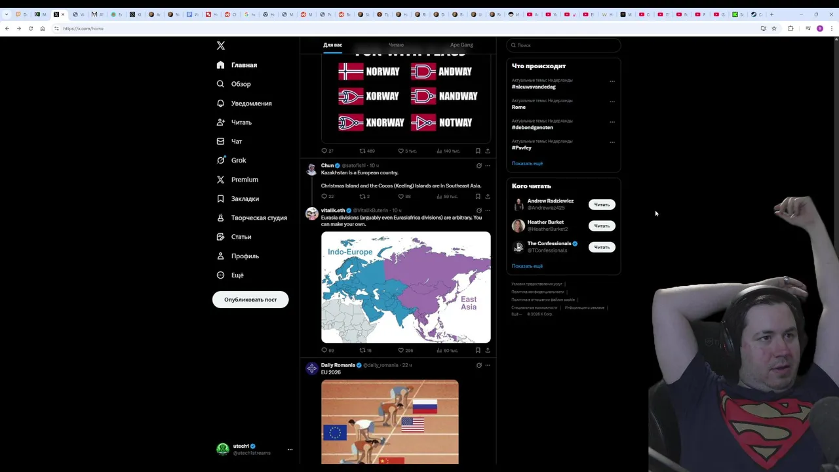Open Обзор explore page
This screenshot has width=839, height=472.
pos(233,84)
